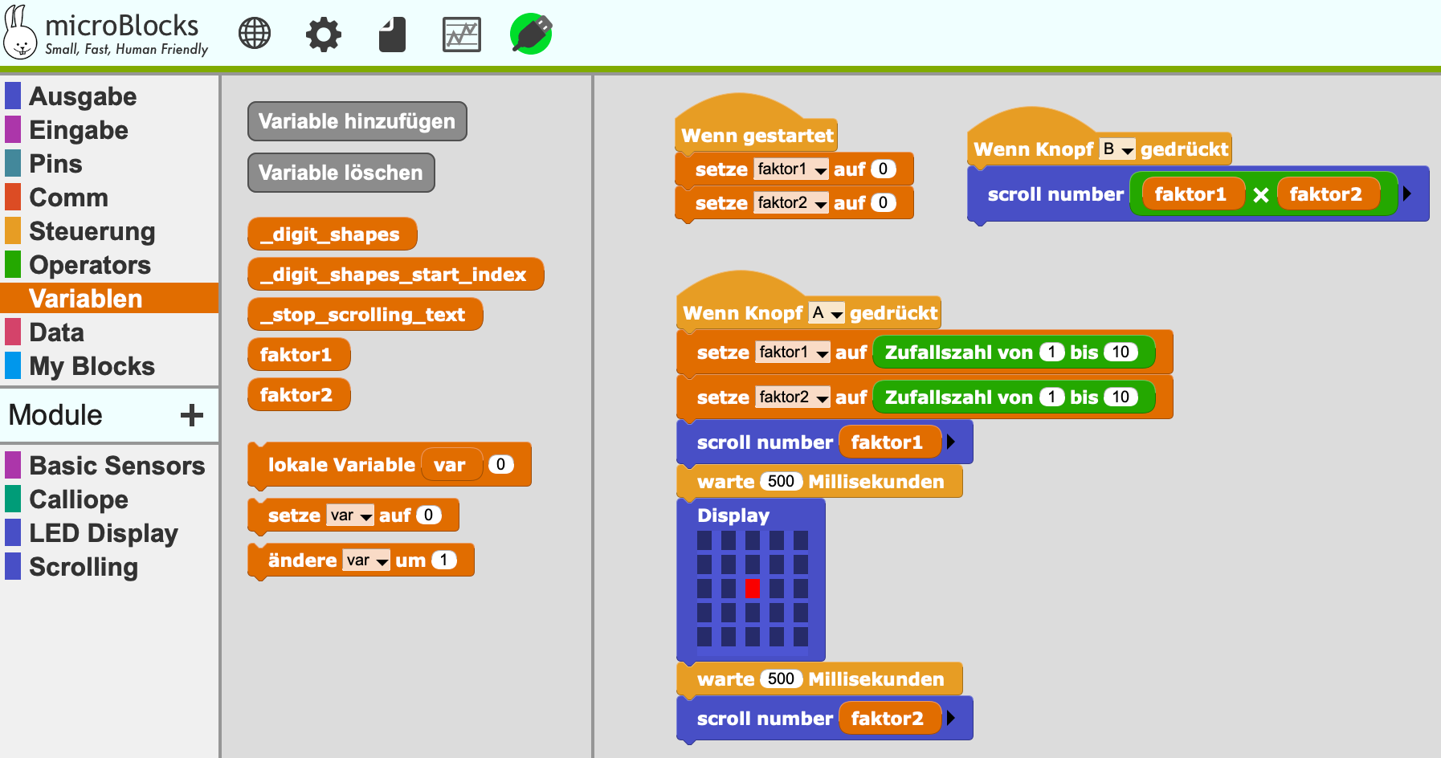
Task: Expand scroll number faktor2 block arrow
Action: [951, 718]
